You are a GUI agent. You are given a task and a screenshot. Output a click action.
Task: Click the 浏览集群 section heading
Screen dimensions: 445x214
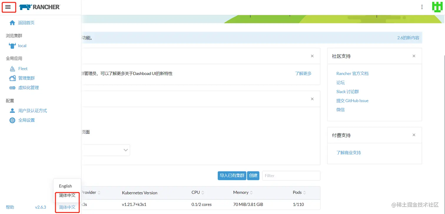[x=14, y=36]
